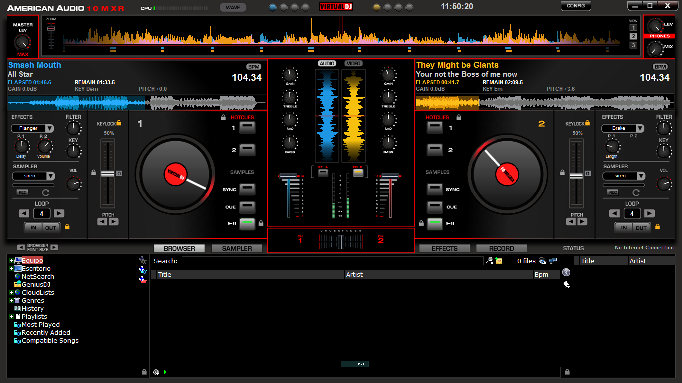
Task: Trigger hotcue 1 on deck 2
Action: click(x=435, y=128)
